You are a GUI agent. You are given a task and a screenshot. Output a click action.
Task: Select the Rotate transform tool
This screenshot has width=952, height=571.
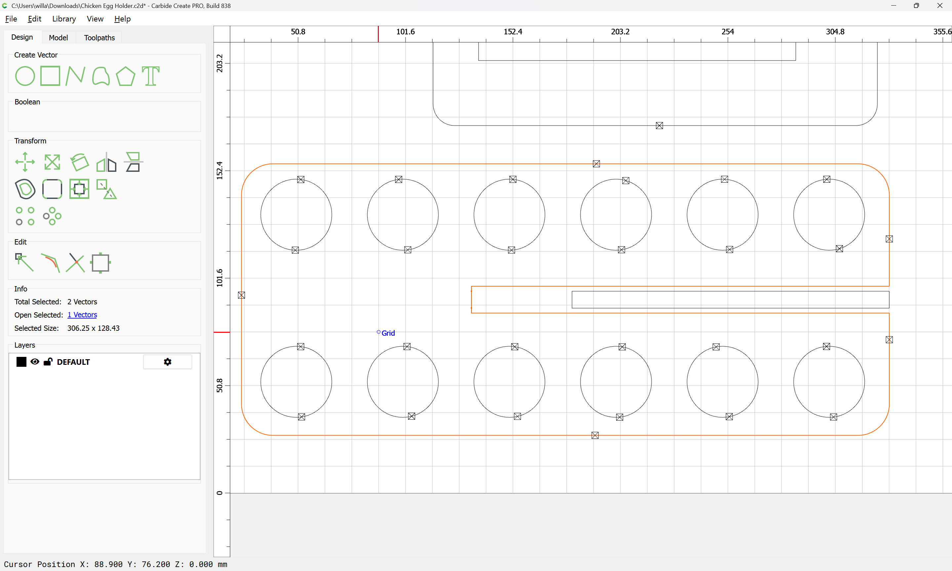tap(79, 162)
